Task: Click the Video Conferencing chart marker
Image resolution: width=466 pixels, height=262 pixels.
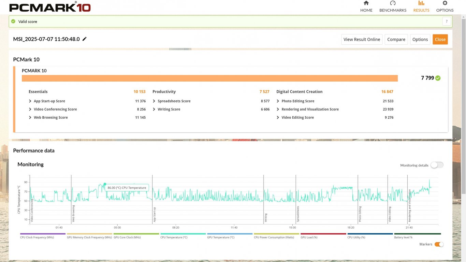Action: (32, 210)
